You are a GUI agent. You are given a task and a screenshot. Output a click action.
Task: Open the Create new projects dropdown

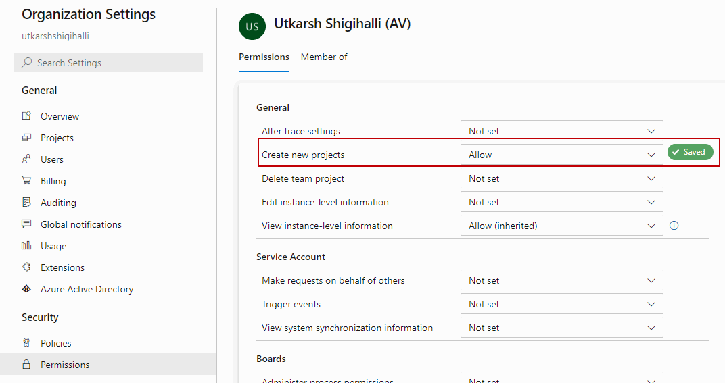[561, 155]
